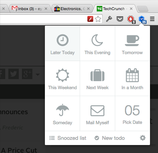Select the In a Month calendar
Screen dimensions: 158x153
tap(132, 78)
